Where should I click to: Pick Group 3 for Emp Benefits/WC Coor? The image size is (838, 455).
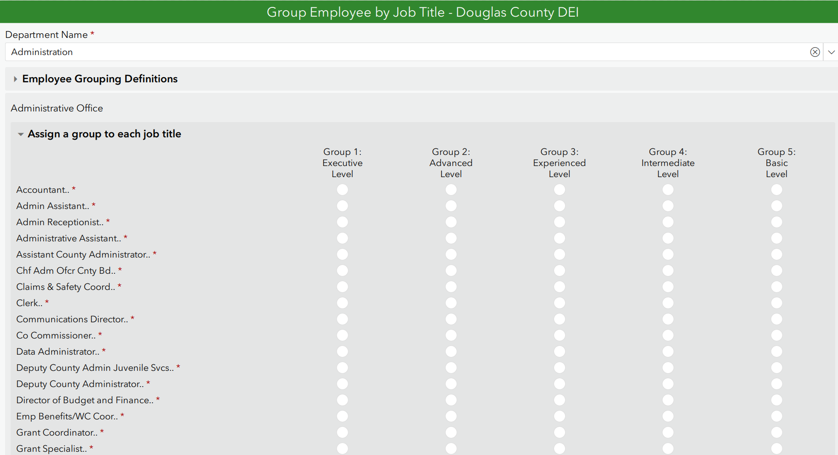pyautogui.click(x=560, y=416)
